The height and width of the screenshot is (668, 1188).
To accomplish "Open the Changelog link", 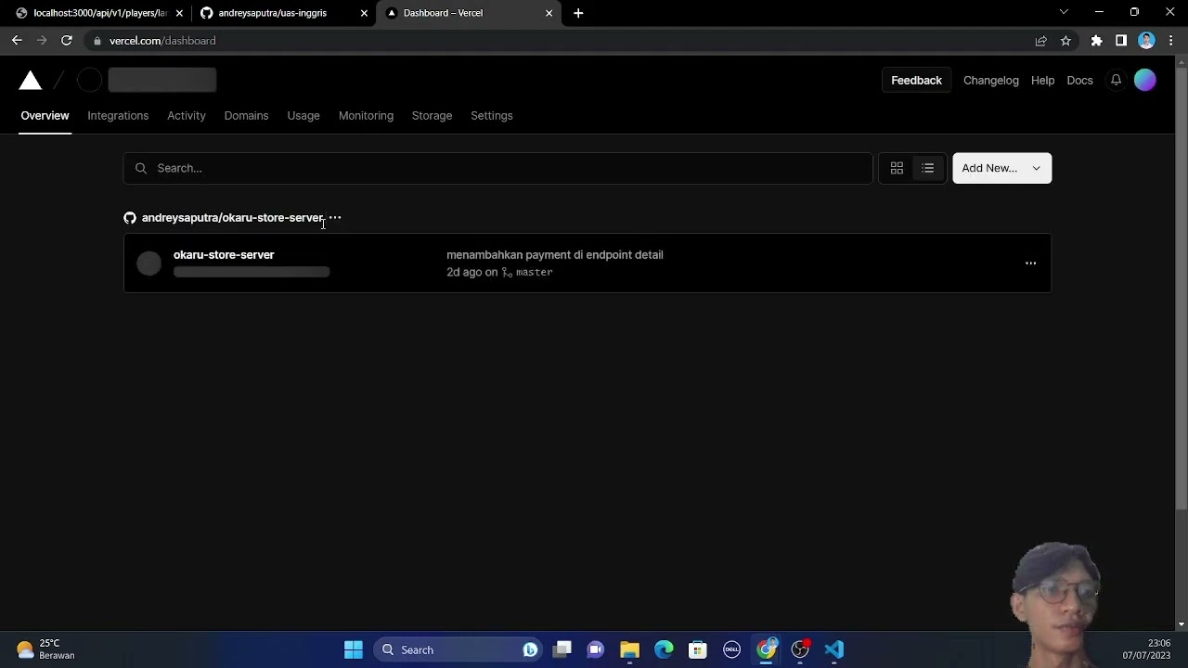I will (991, 81).
